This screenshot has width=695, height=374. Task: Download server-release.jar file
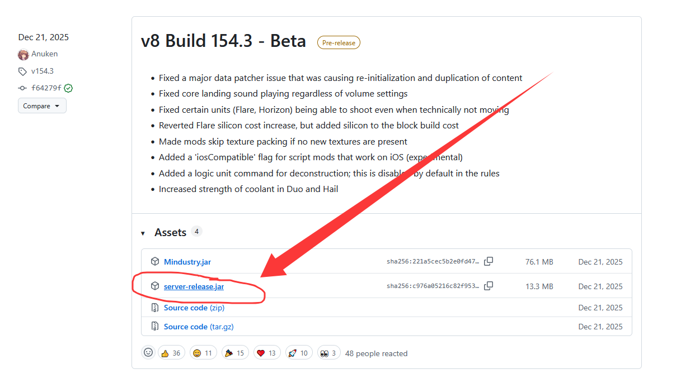point(194,286)
